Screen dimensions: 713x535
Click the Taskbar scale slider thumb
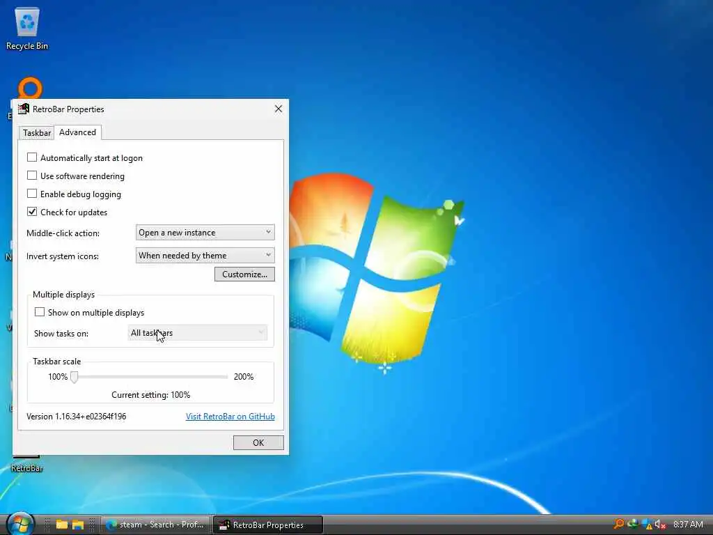pos(74,377)
